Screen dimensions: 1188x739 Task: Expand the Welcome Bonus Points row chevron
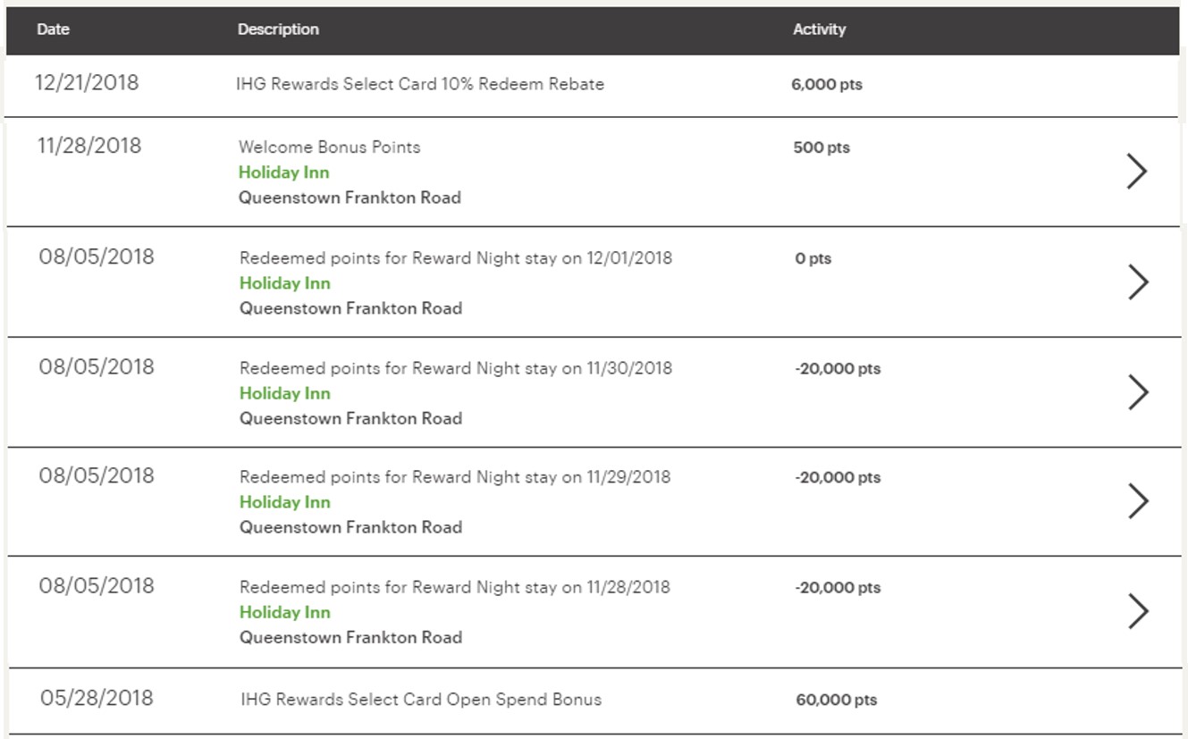pos(1136,172)
